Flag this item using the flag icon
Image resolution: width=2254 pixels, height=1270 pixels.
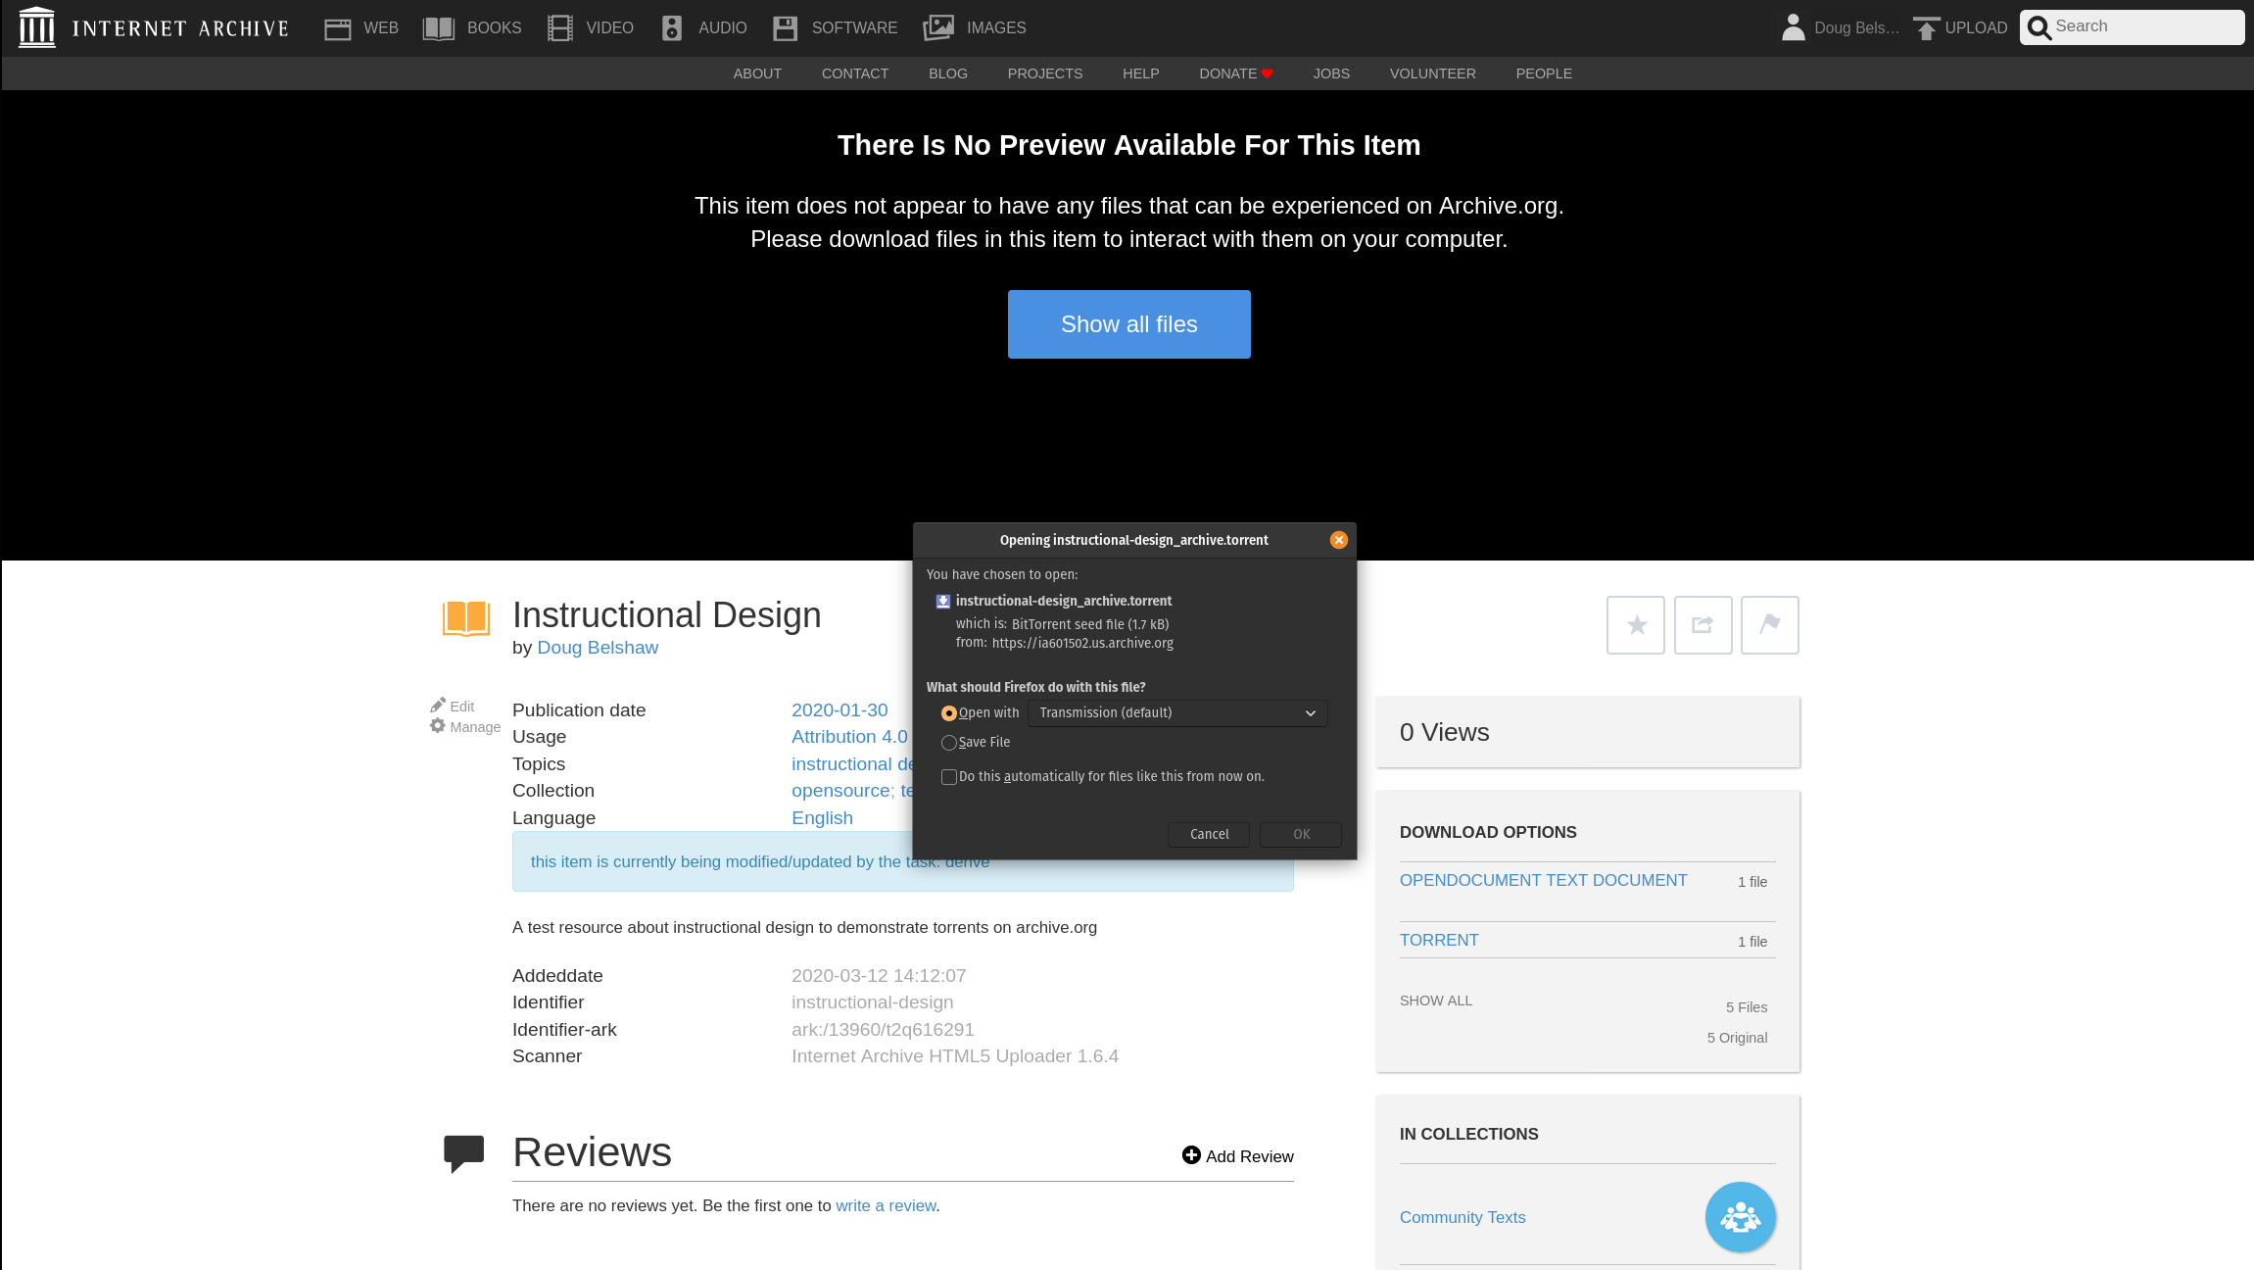[1769, 624]
